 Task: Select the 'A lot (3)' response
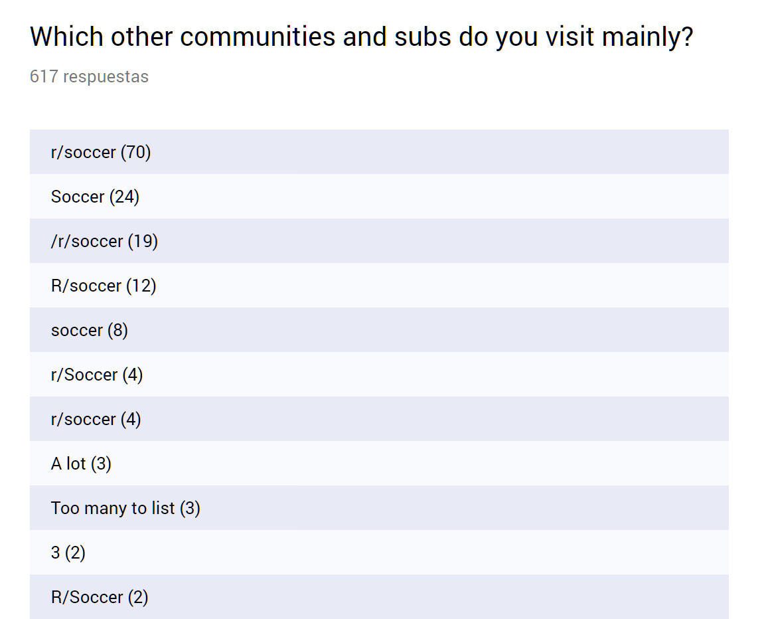(x=81, y=464)
